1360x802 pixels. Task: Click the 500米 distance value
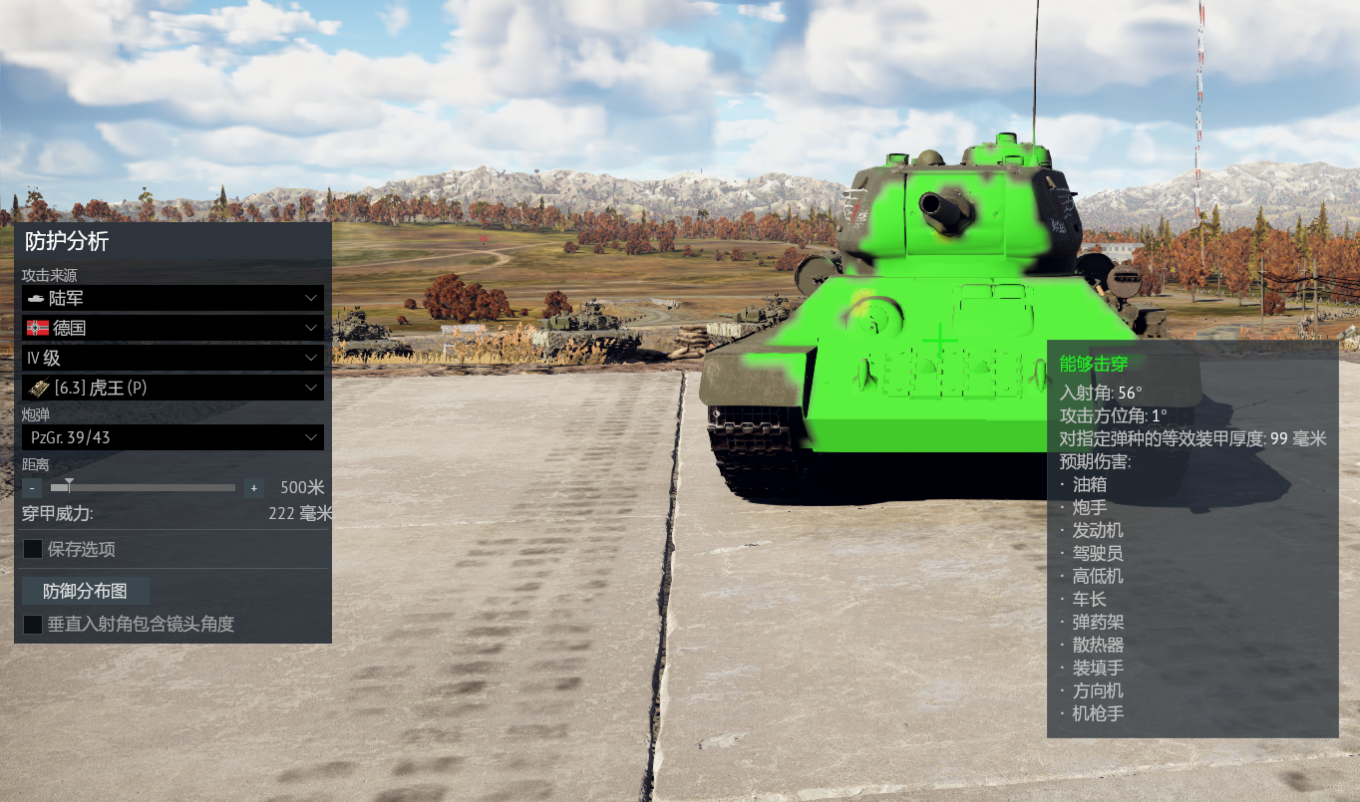click(302, 488)
